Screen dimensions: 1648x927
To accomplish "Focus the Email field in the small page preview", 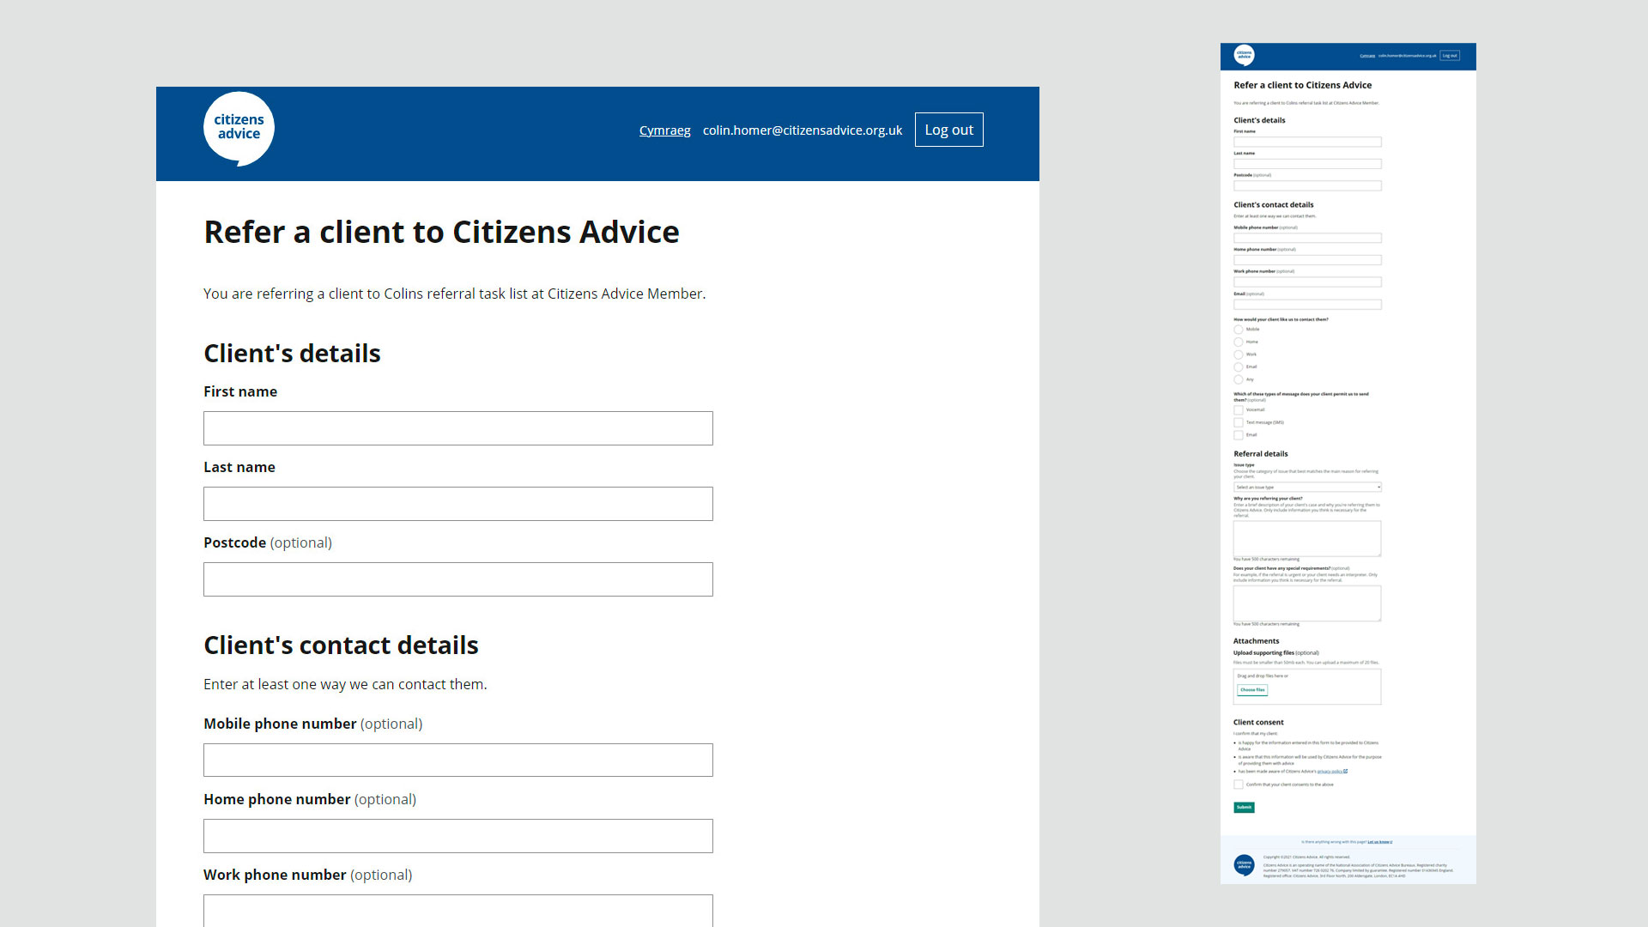I will tap(1307, 305).
